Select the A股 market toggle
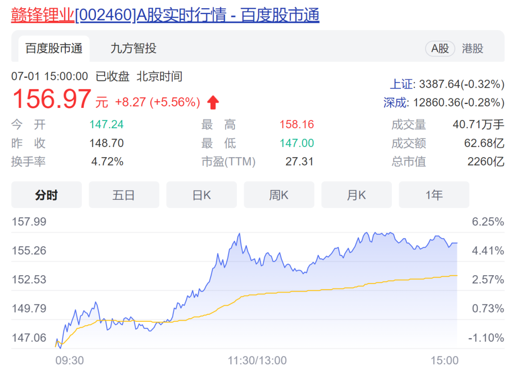Viewport: 523px width, 371px height. (x=440, y=48)
